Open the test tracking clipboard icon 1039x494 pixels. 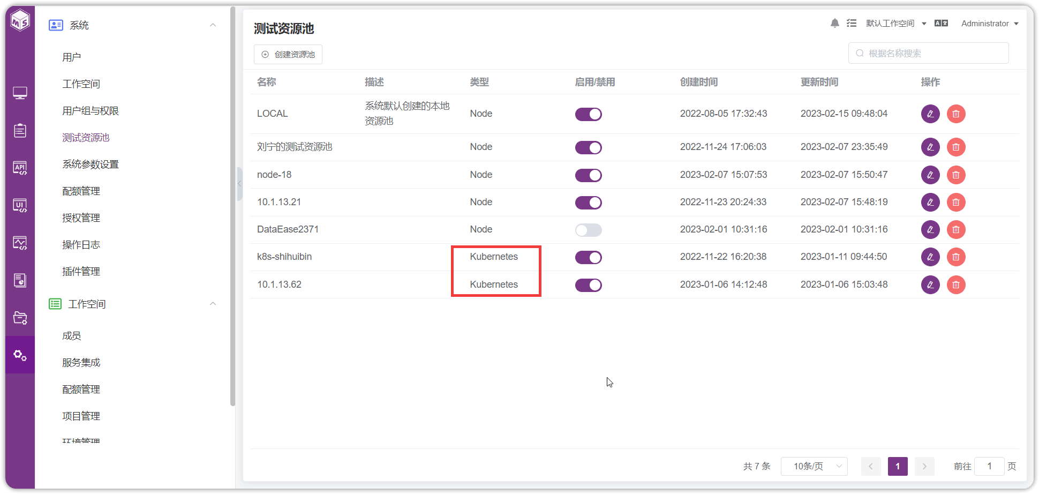[x=20, y=130]
